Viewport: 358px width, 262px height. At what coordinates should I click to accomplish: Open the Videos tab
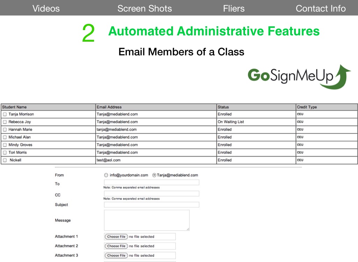(x=46, y=8)
